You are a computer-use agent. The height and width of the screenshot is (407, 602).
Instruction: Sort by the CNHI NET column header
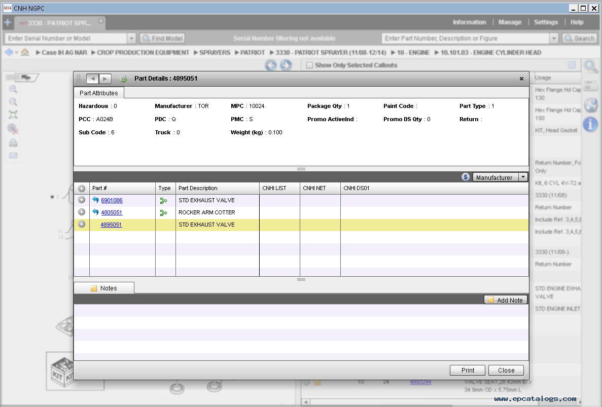click(x=320, y=189)
